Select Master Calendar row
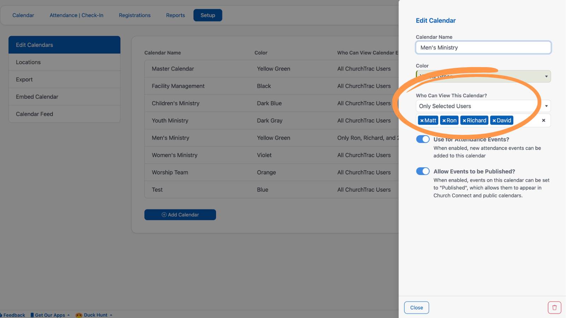This screenshot has width=566, height=318. [272, 69]
